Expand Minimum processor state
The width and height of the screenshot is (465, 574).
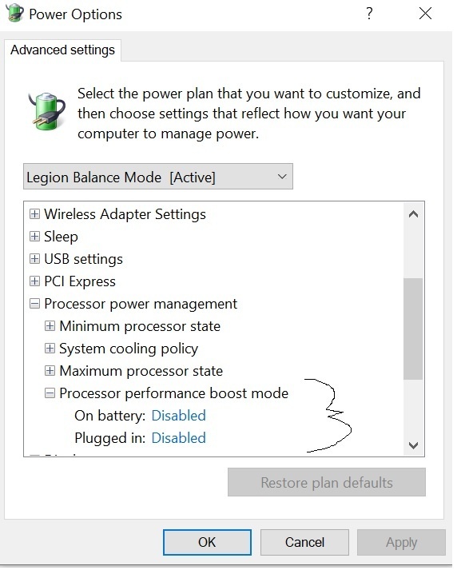coord(50,326)
